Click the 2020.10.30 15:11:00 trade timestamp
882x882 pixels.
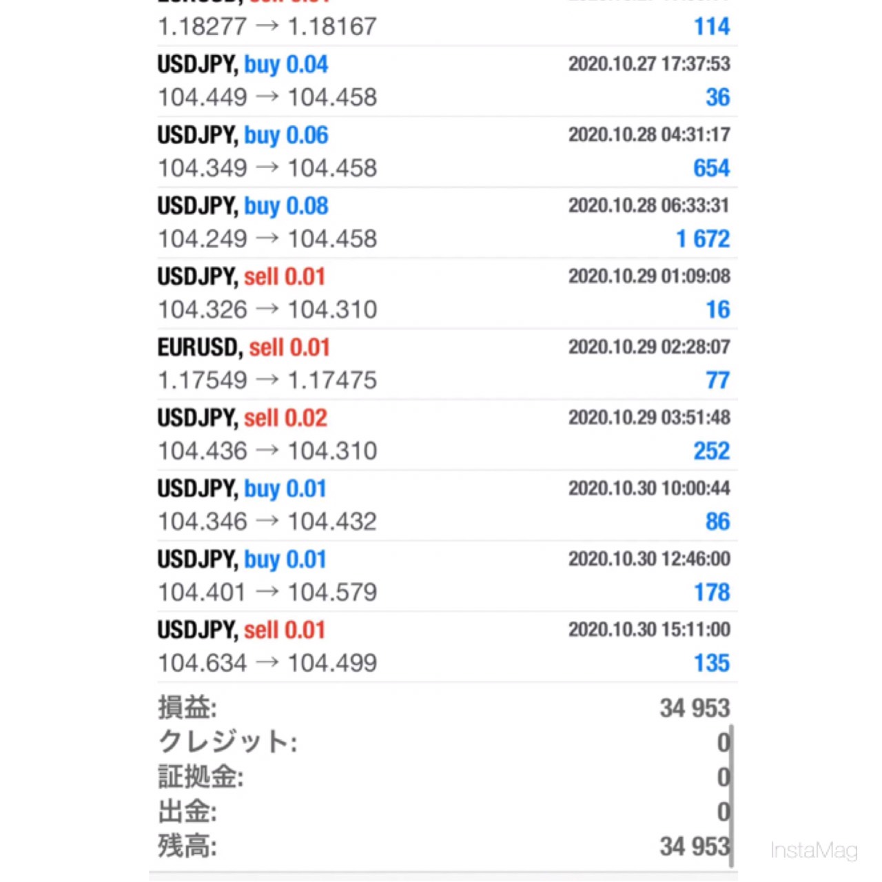(x=648, y=630)
